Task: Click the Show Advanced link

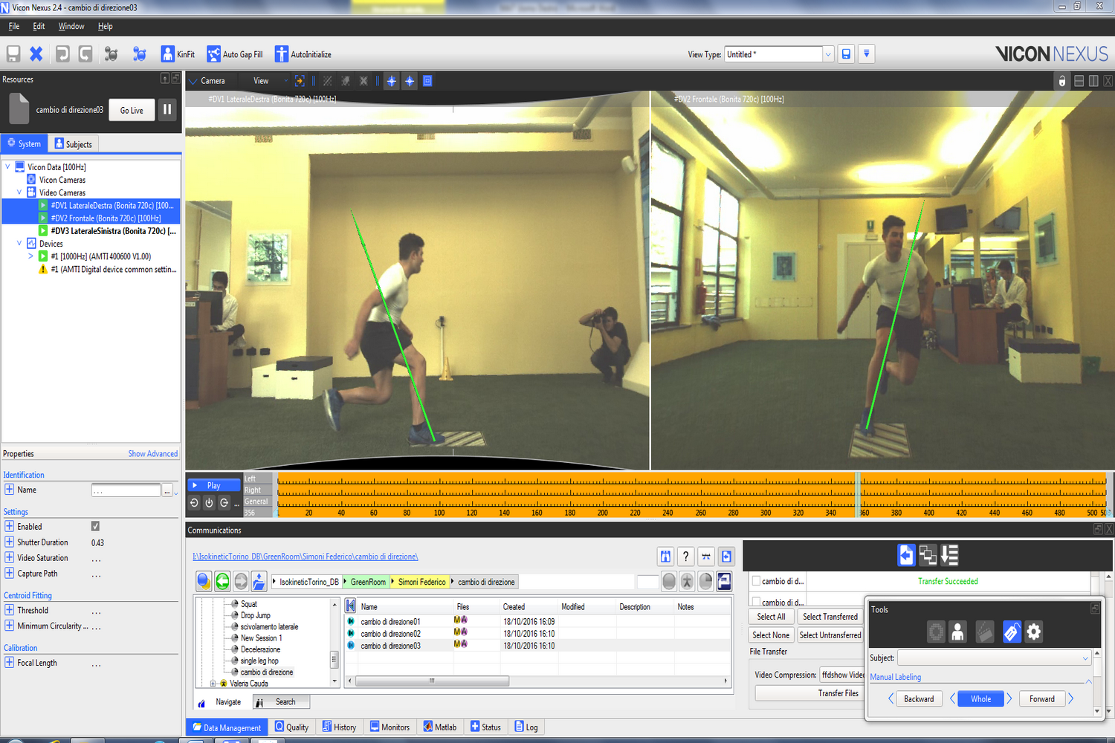Action: (x=152, y=454)
